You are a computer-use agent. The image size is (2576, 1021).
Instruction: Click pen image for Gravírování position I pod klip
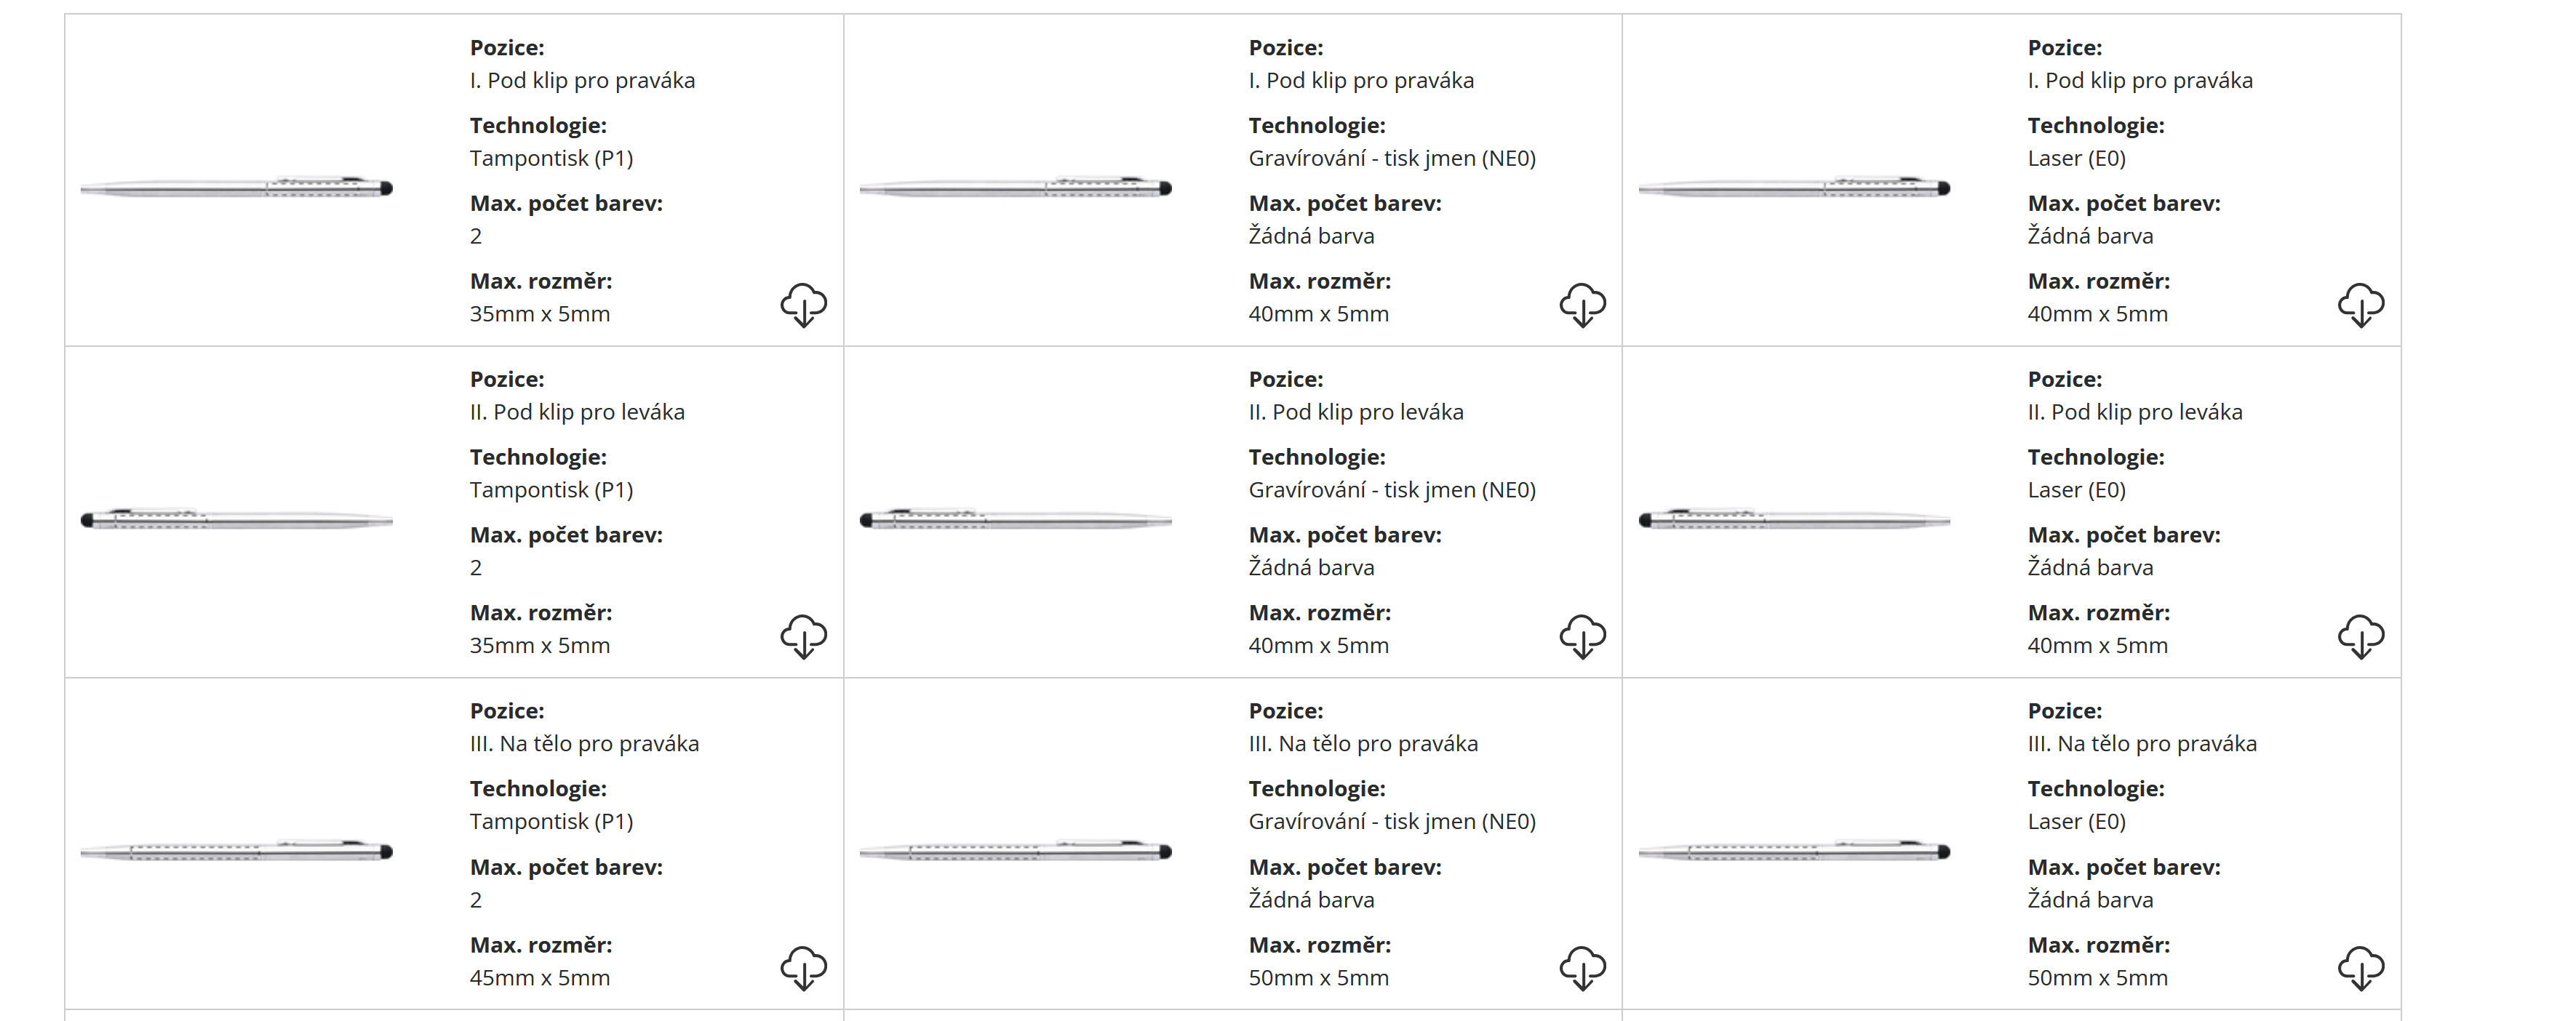(1015, 187)
